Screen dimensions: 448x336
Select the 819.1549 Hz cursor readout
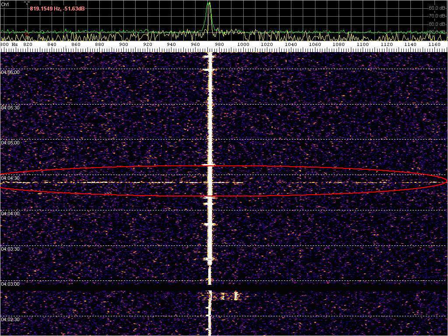pyautogui.click(x=57, y=9)
